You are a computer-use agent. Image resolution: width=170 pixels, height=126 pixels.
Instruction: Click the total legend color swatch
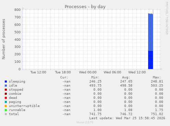click(x=6, y=114)
